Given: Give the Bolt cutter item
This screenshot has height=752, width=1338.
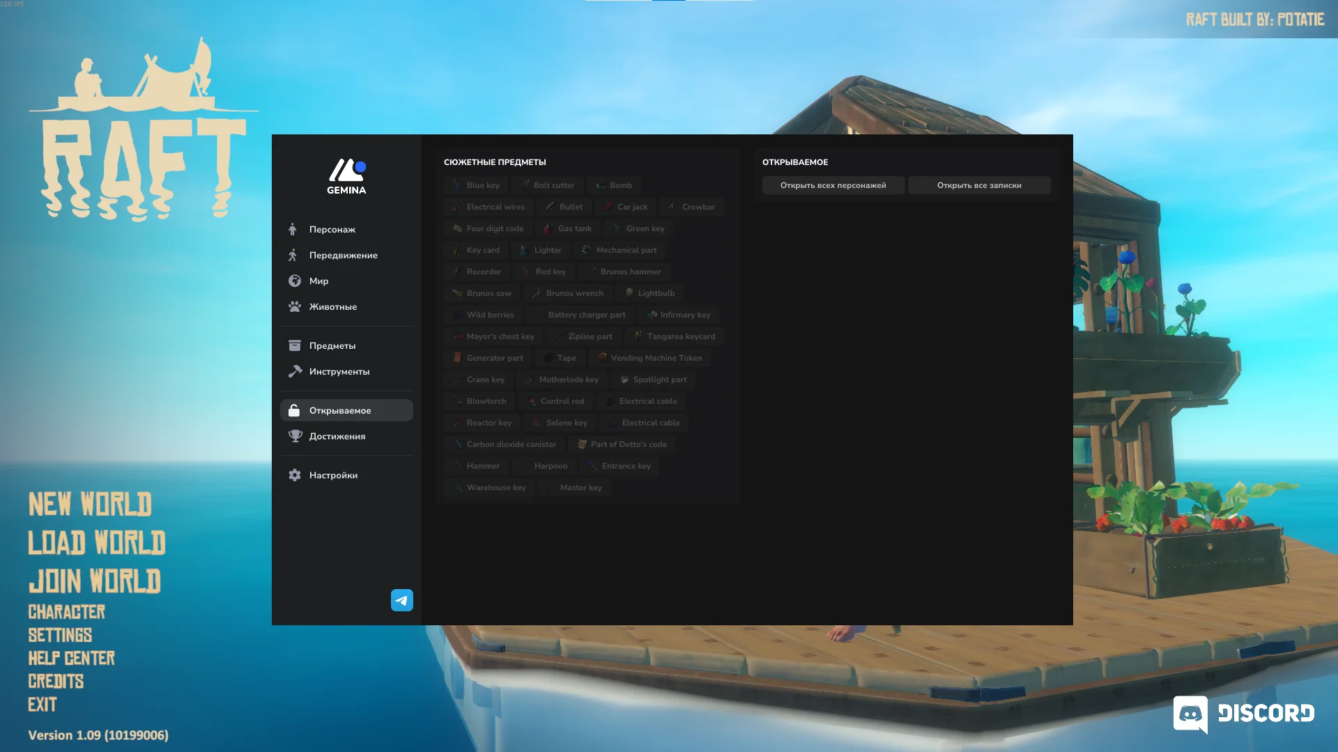Looking at the screenshot, I should click(x=547, y=185).
